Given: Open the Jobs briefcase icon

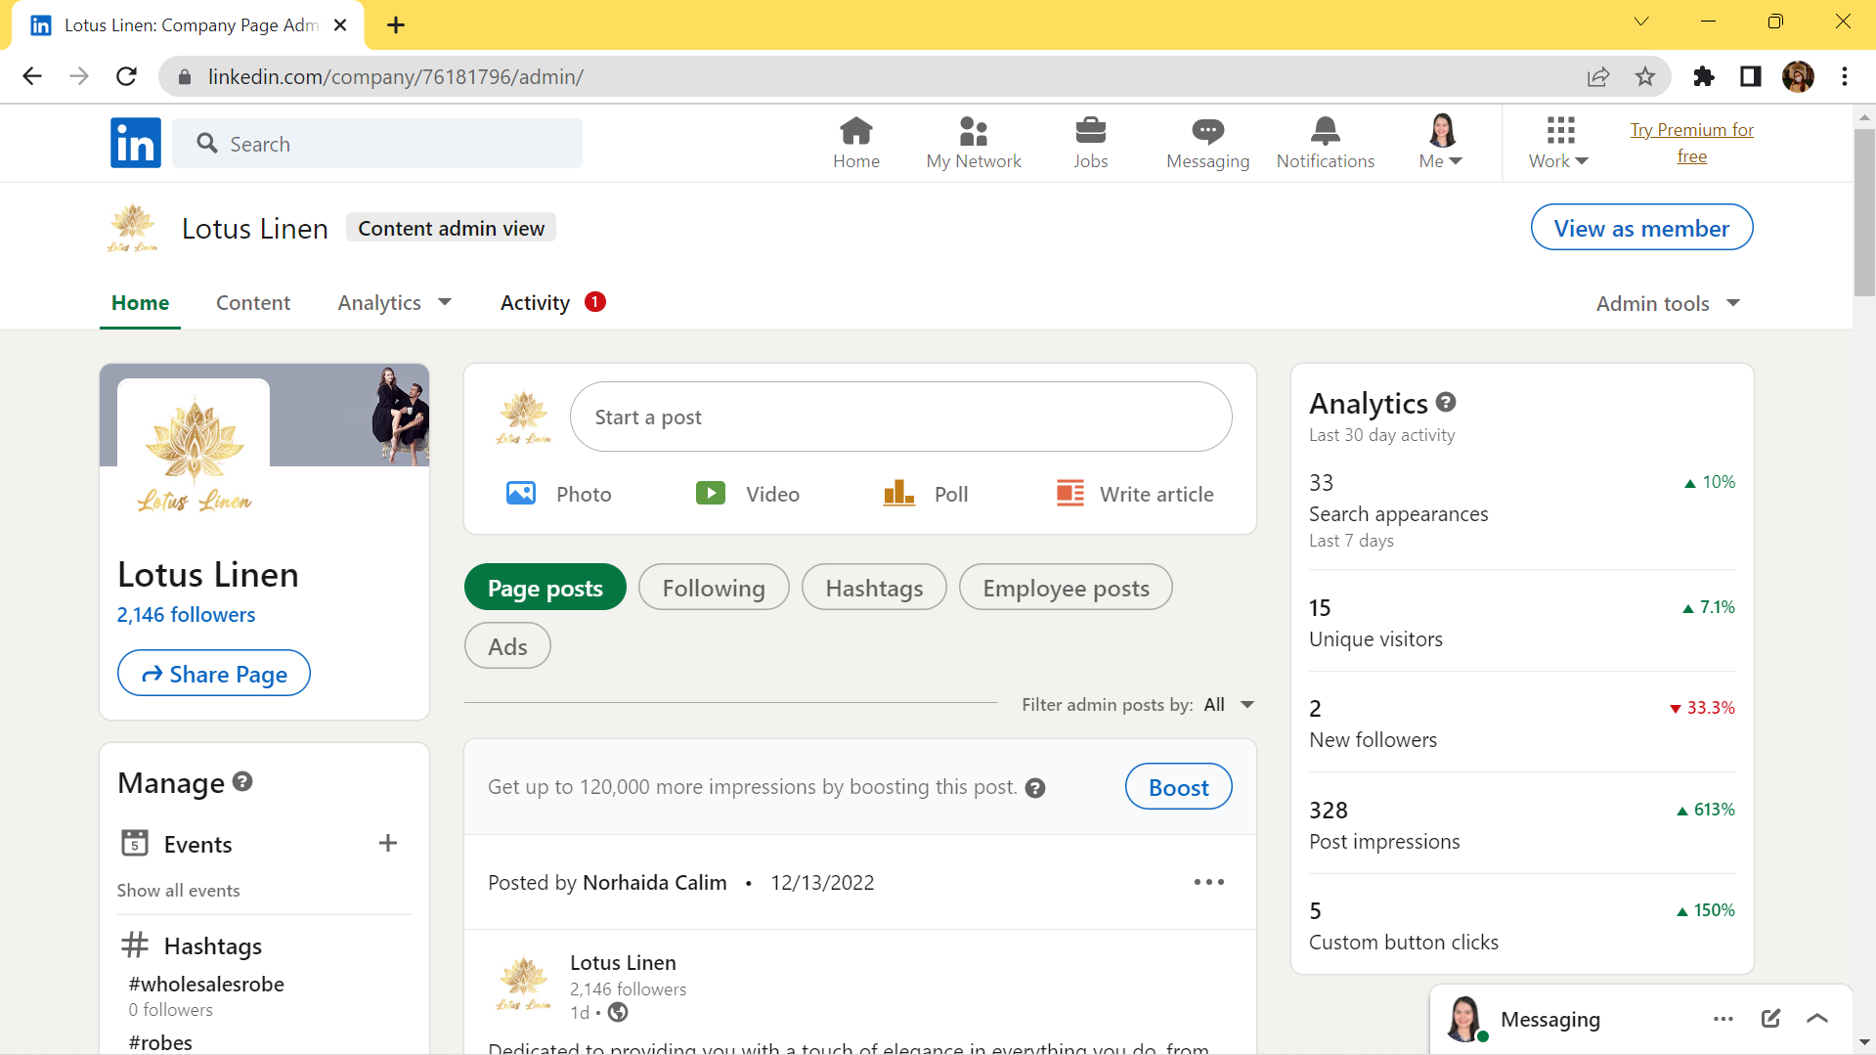Looking at the screenshot, I should (1091, 131).
